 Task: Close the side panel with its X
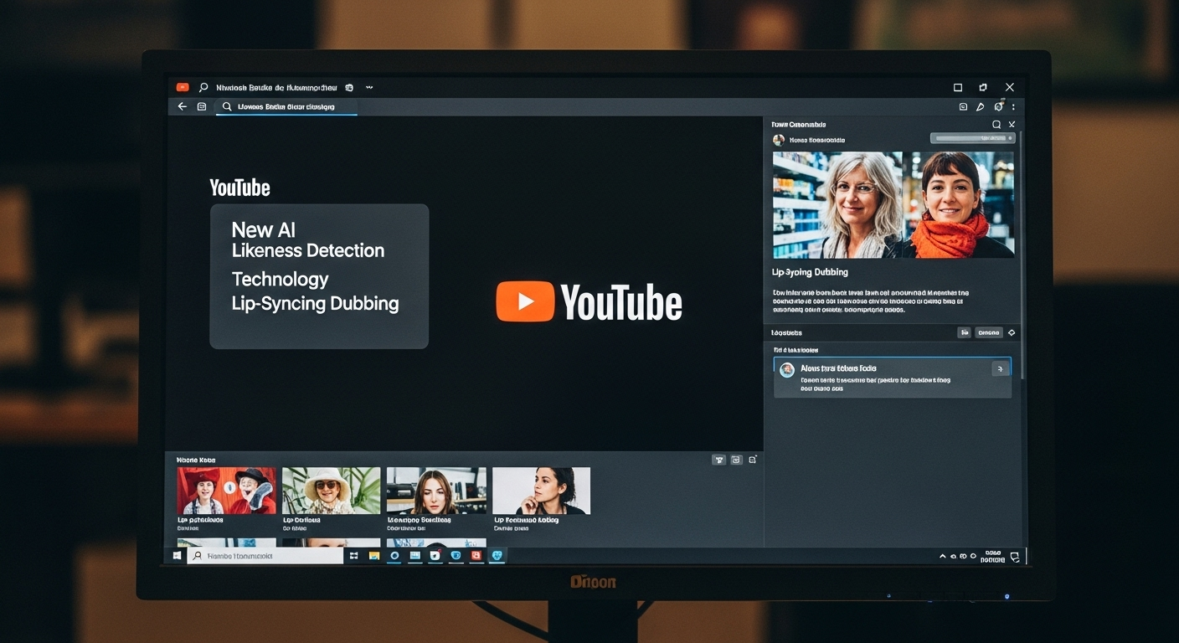coord(1012,124)
